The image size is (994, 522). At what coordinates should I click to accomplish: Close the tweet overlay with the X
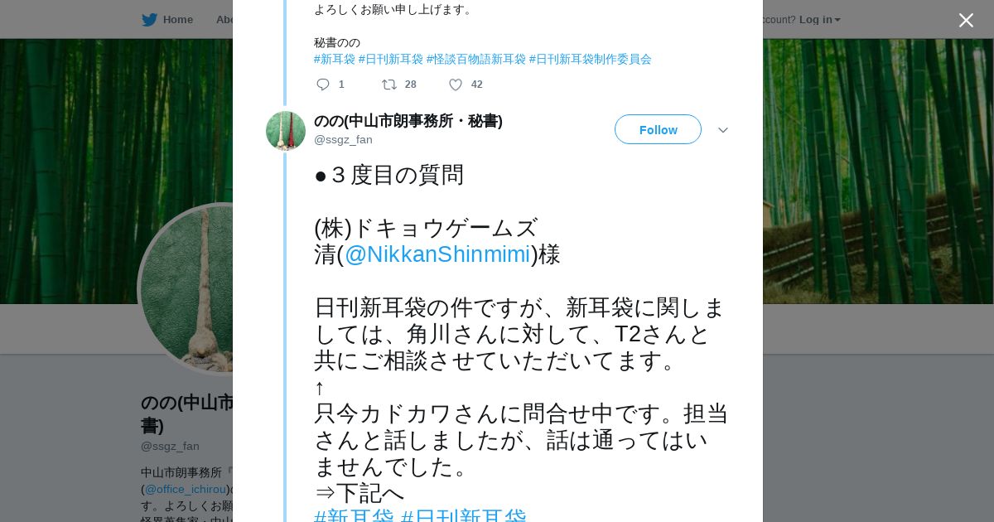coord(966,21)
